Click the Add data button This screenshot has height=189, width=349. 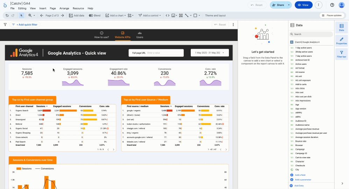point(77,16)
